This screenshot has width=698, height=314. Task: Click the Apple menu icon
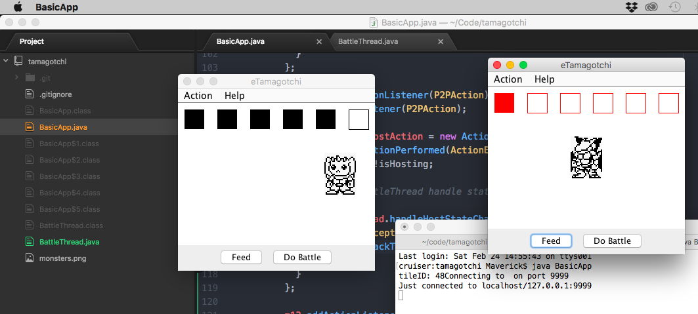[18, 7]
